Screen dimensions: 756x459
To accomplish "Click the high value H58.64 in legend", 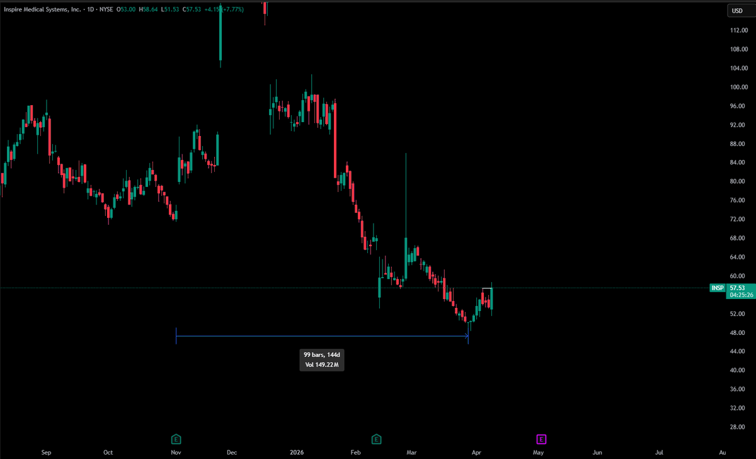I will coord(149,9).
